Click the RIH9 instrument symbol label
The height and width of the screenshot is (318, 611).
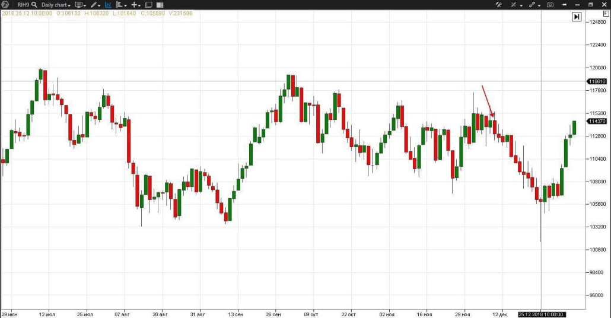coord(23,5)
